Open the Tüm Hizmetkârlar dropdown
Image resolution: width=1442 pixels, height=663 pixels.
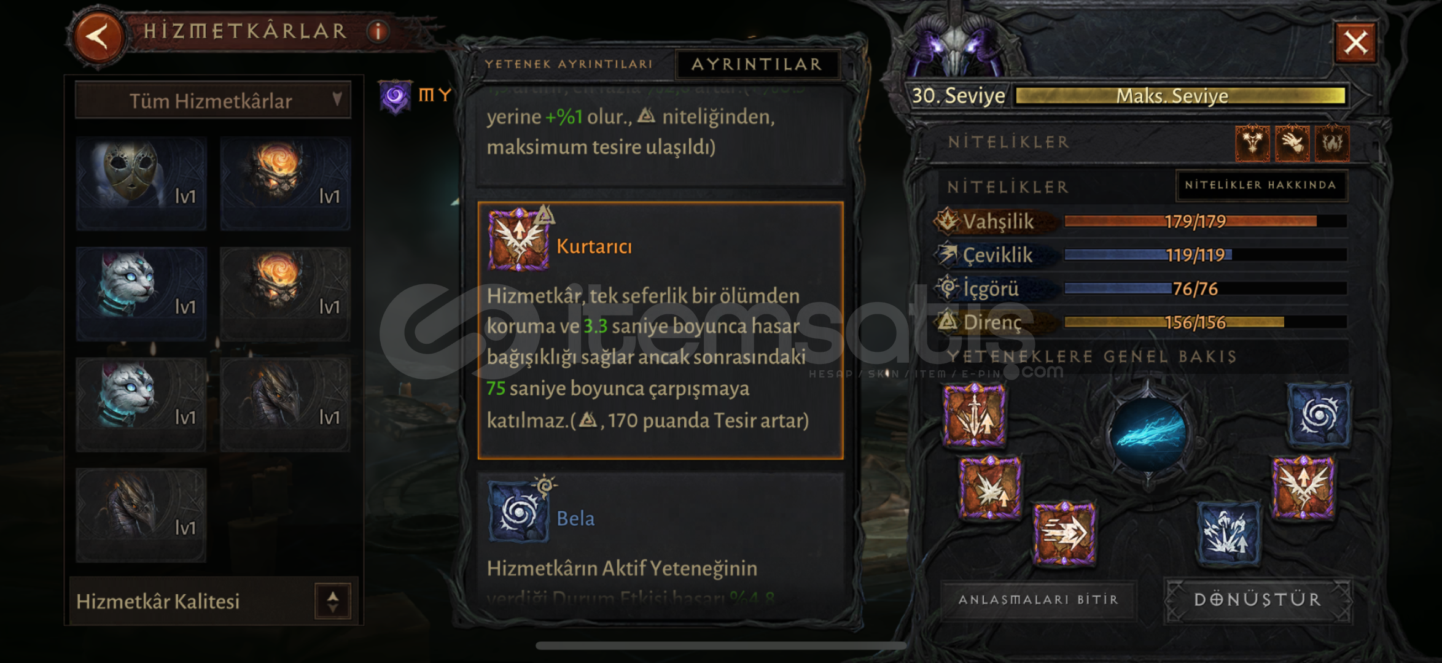212,99
